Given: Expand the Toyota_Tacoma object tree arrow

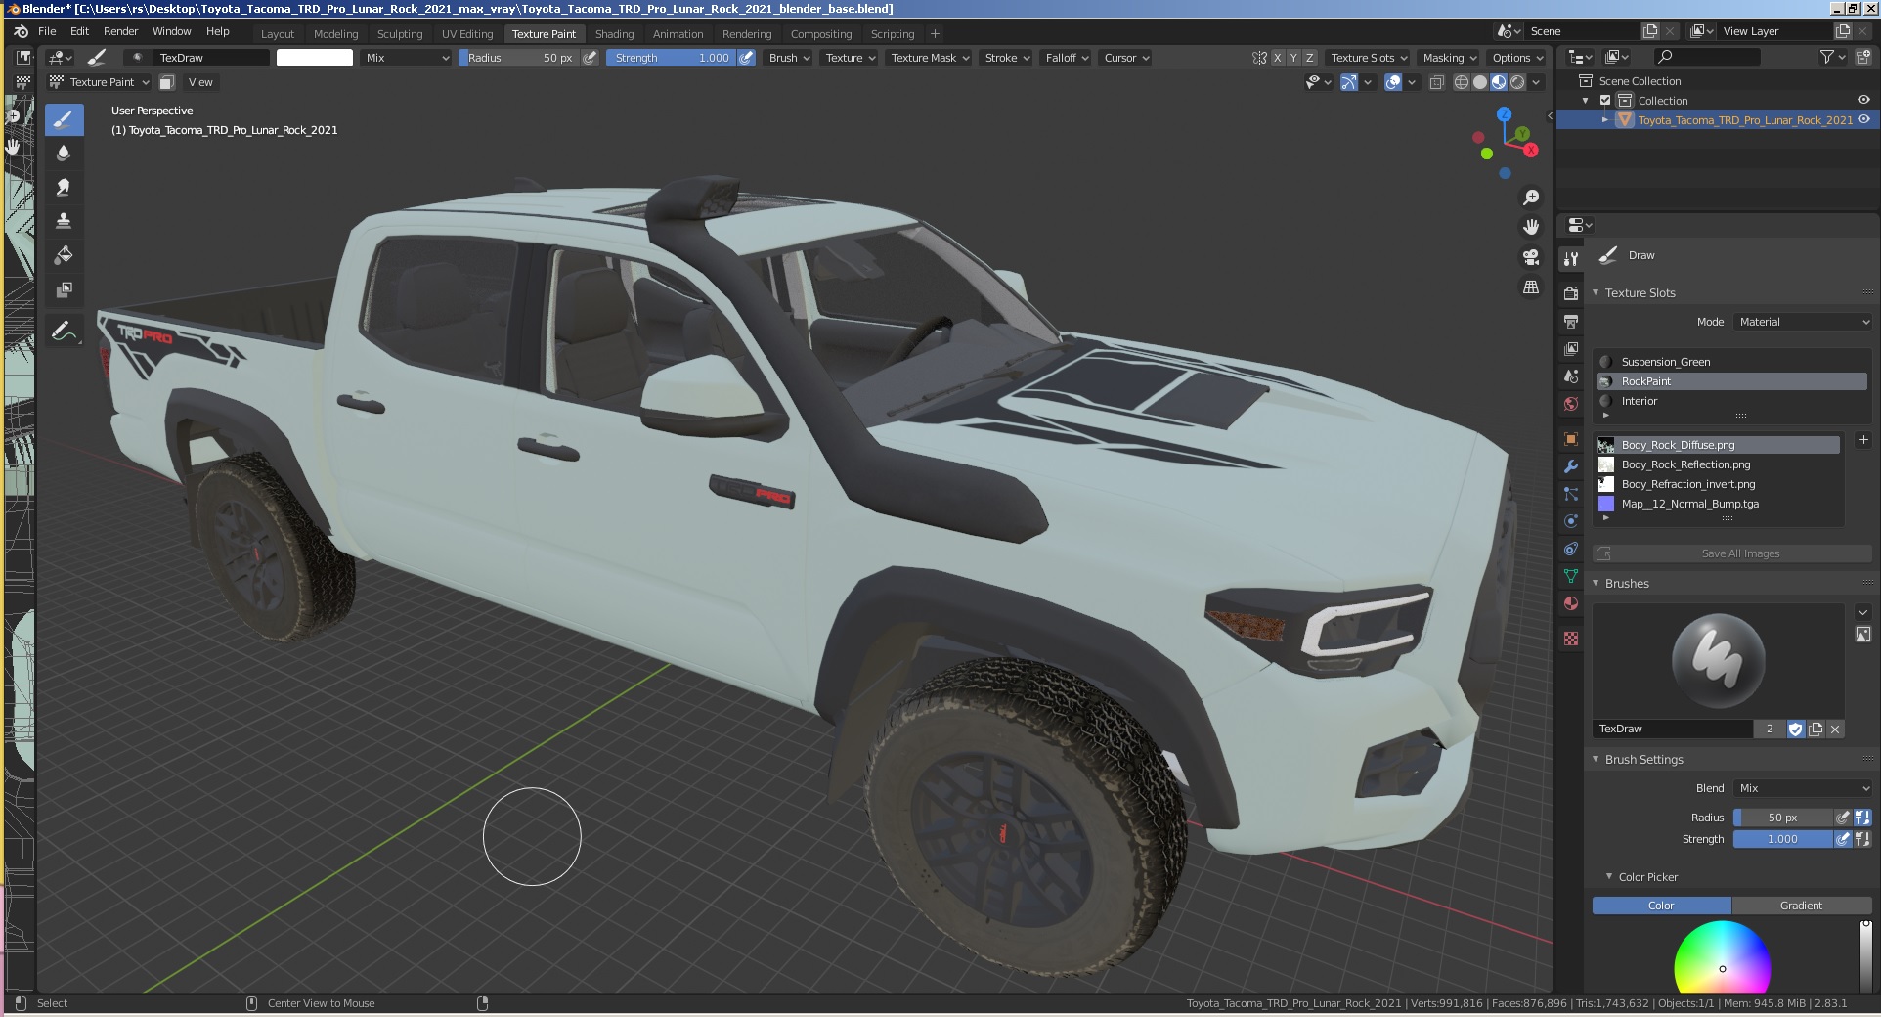Looking at the screenshot, I should (1605, 119).
